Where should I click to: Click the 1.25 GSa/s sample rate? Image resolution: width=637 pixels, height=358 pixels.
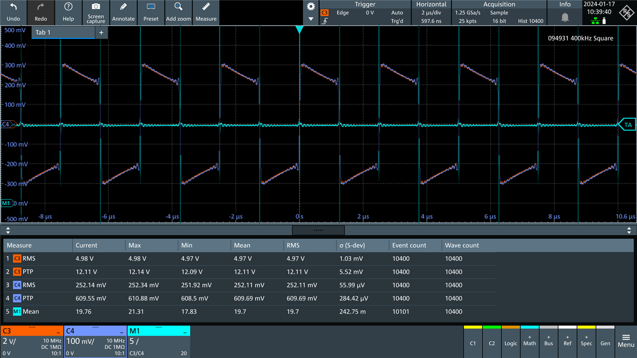click(x=469, y=13)
